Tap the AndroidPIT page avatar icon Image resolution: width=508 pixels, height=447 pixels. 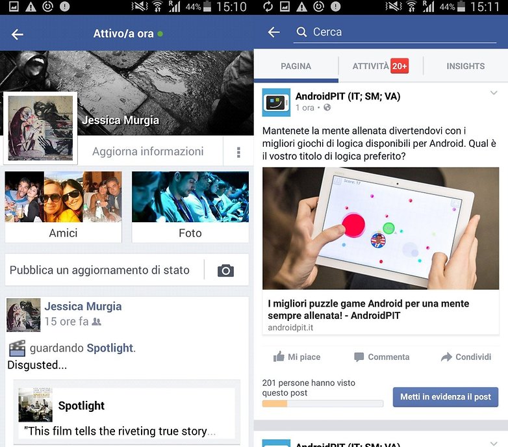[276, 103]
